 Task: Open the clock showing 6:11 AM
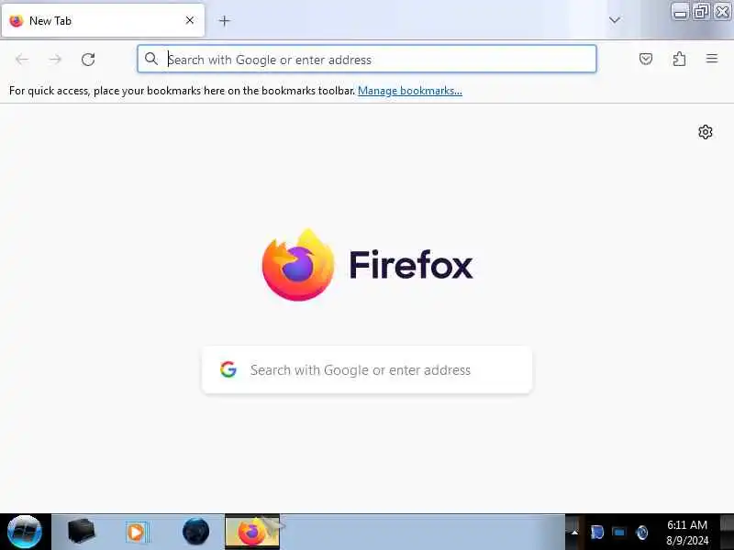[686, 533]
